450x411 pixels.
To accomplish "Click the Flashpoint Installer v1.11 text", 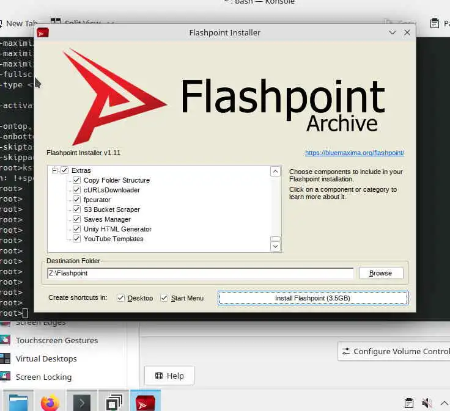I will coord(84,153).
